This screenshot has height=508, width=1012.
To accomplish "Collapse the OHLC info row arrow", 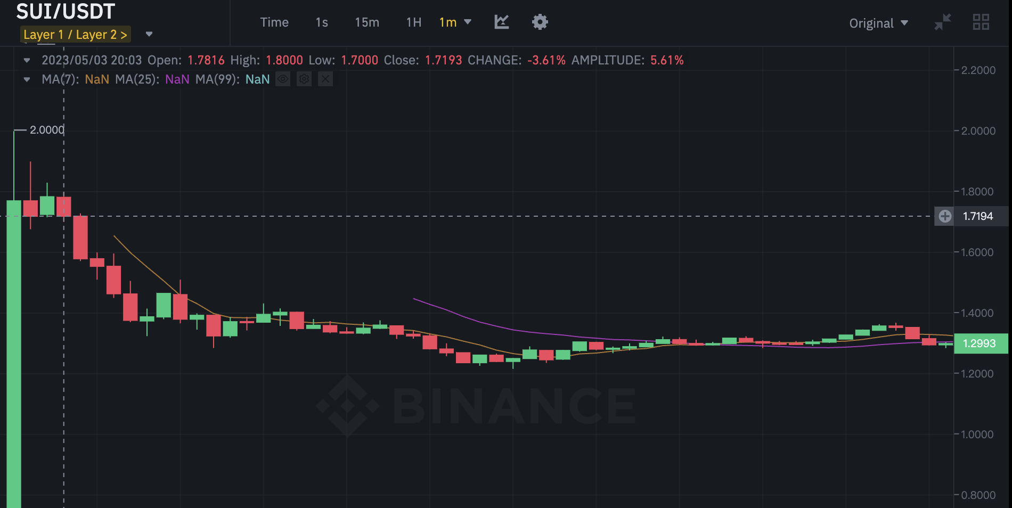I will (27, 61).
